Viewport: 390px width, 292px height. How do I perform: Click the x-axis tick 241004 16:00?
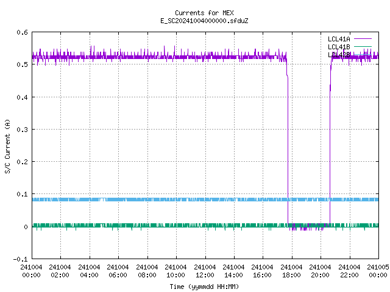tap(262, 271)
